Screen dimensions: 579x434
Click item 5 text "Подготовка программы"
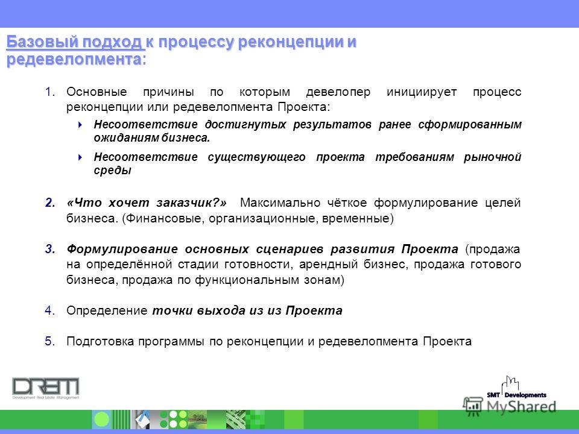click(135, 341)
